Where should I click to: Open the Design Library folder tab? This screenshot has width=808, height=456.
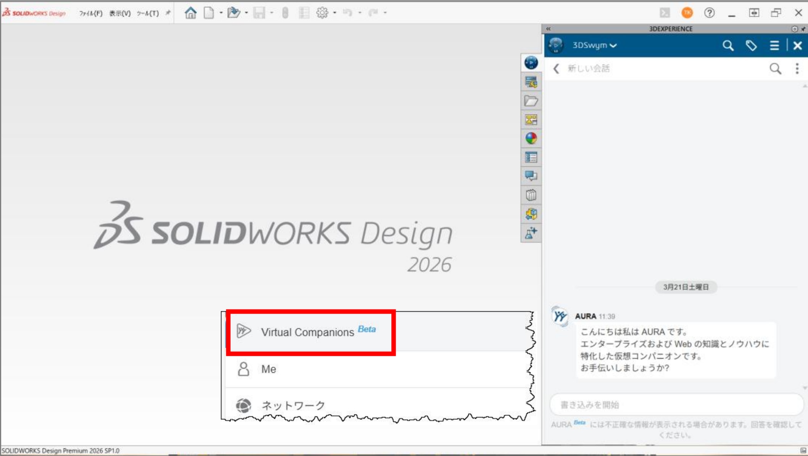click(x=531, y=101)
